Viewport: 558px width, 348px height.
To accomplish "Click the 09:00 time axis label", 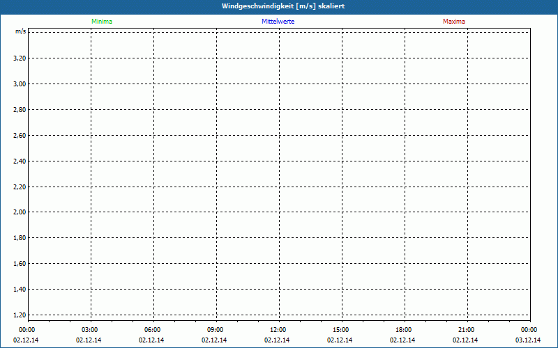I will coord(215,330).
